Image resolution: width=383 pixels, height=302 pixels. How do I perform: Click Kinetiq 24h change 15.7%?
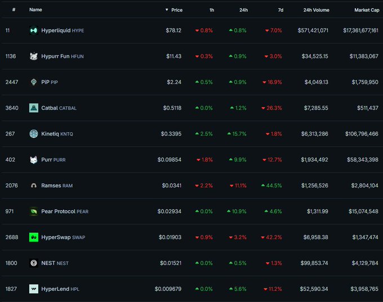click(x=237, y=134)
